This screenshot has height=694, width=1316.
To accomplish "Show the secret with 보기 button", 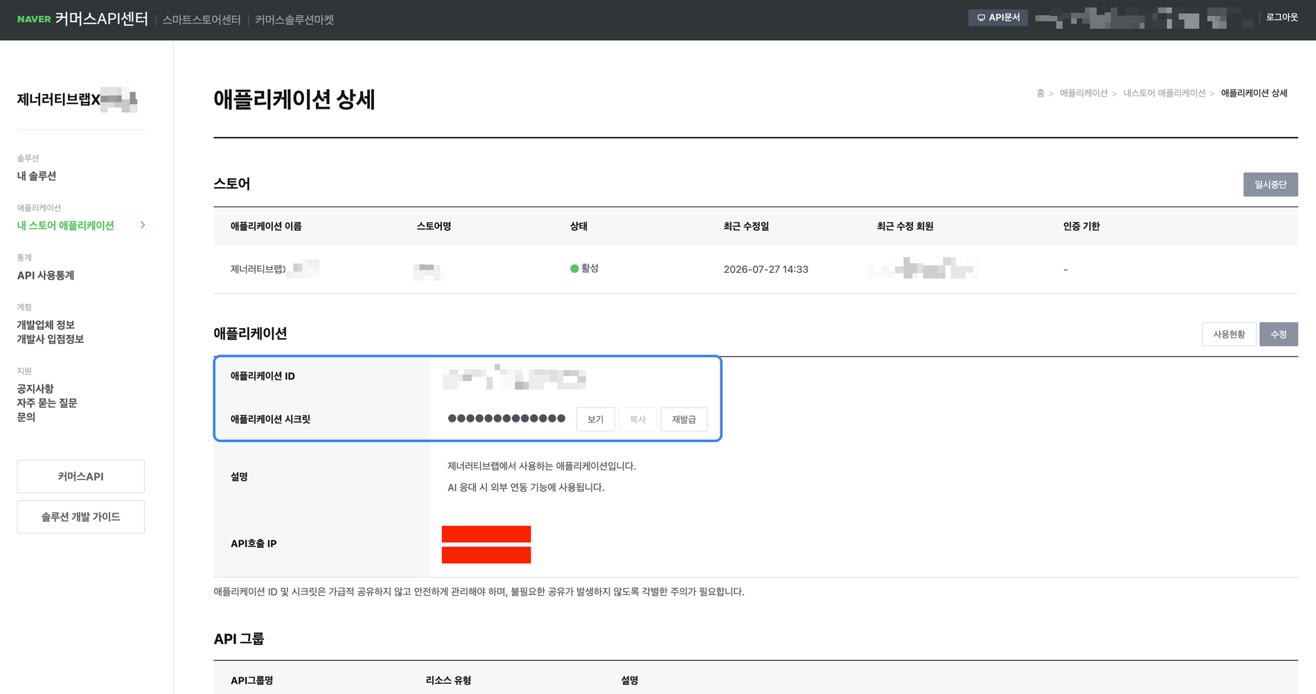I will (596, 419).
